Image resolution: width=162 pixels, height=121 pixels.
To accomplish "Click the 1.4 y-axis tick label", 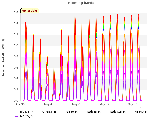I will pyautogui.click(x=16, y=23).
